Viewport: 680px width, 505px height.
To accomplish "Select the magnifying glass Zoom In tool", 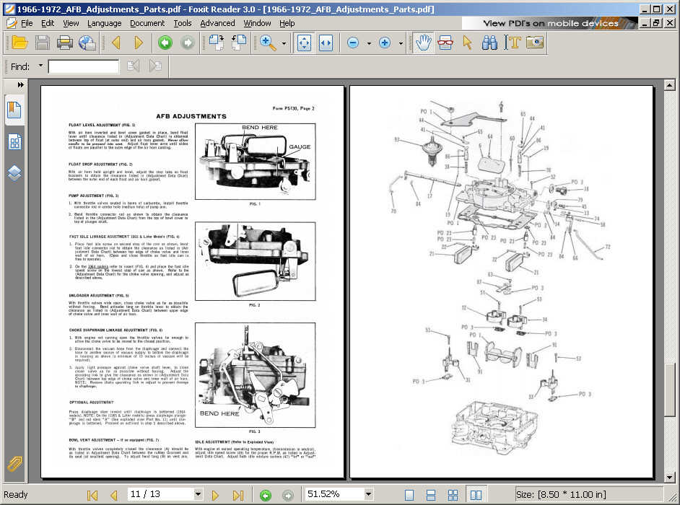I will point(268,43).
